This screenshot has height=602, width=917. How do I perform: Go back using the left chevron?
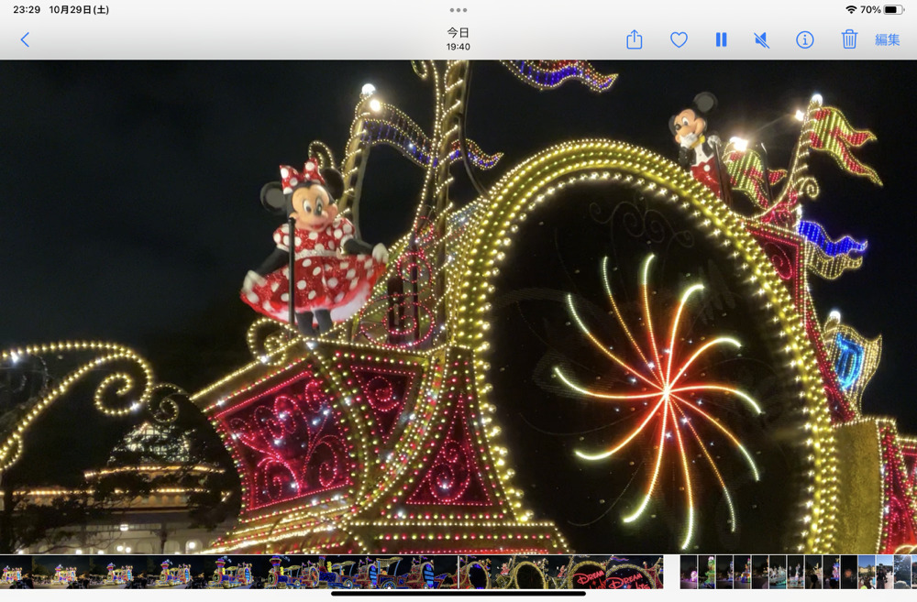coord(25,39)
